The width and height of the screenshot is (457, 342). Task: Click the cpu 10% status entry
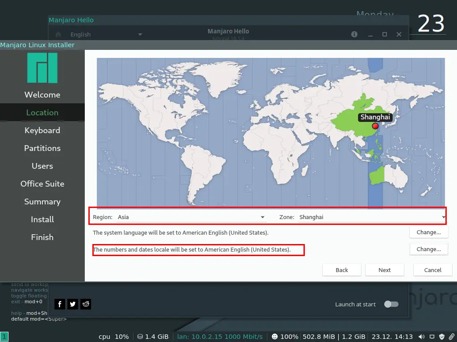coord(114,337)
